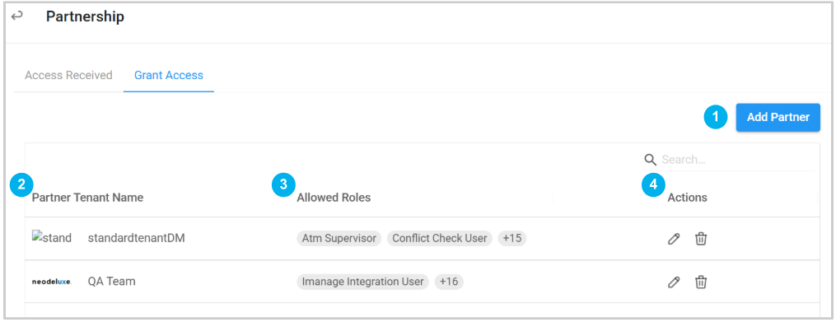Edit the standardtenantDM partner with pencil icon
This screenshot has width=836, height=322.
point(674,239)
